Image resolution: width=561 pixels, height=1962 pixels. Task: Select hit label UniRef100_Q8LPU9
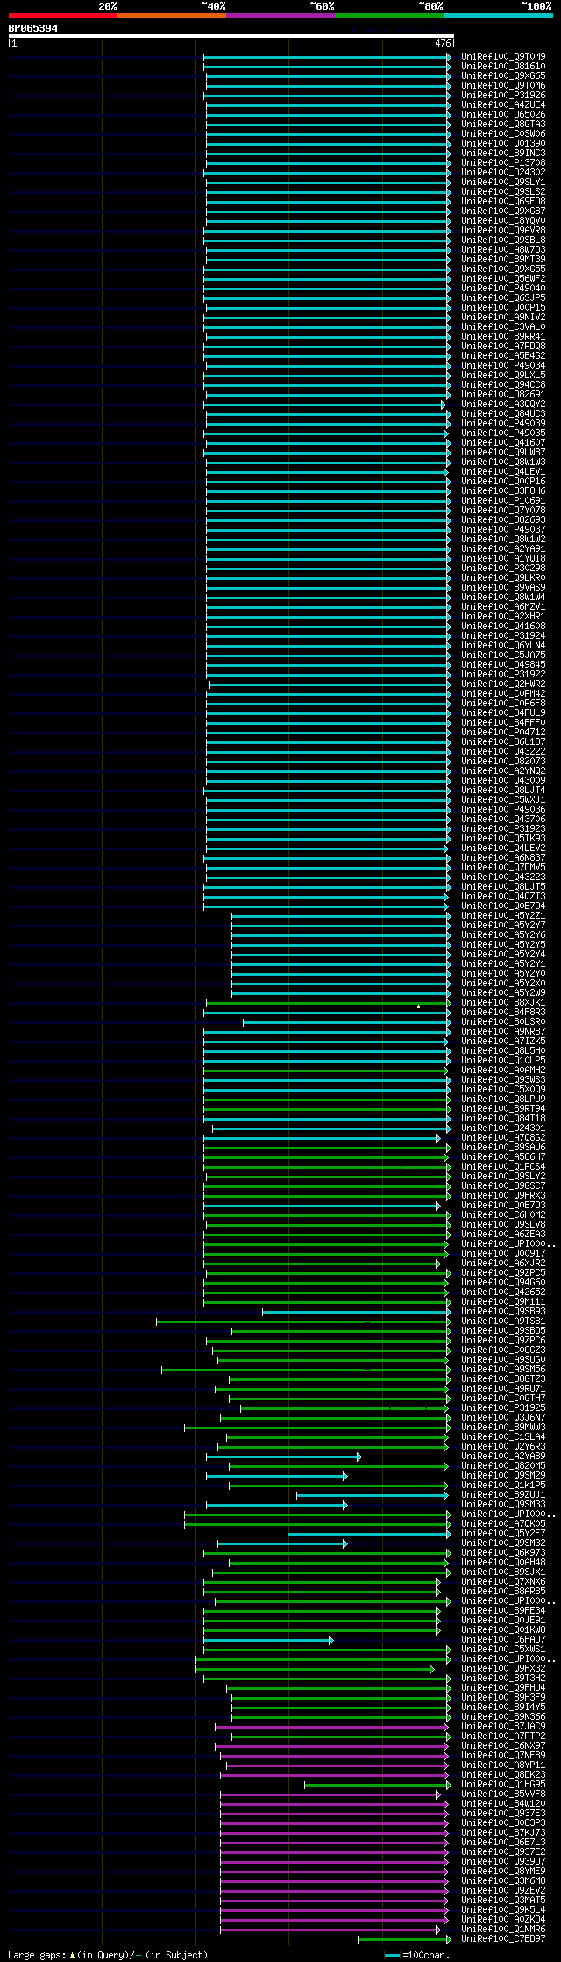(x=503, y=1099)
